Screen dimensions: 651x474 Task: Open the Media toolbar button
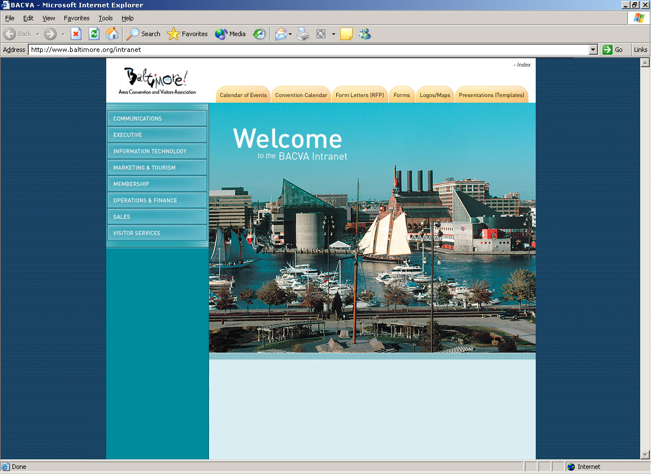[x=230, y=34]
